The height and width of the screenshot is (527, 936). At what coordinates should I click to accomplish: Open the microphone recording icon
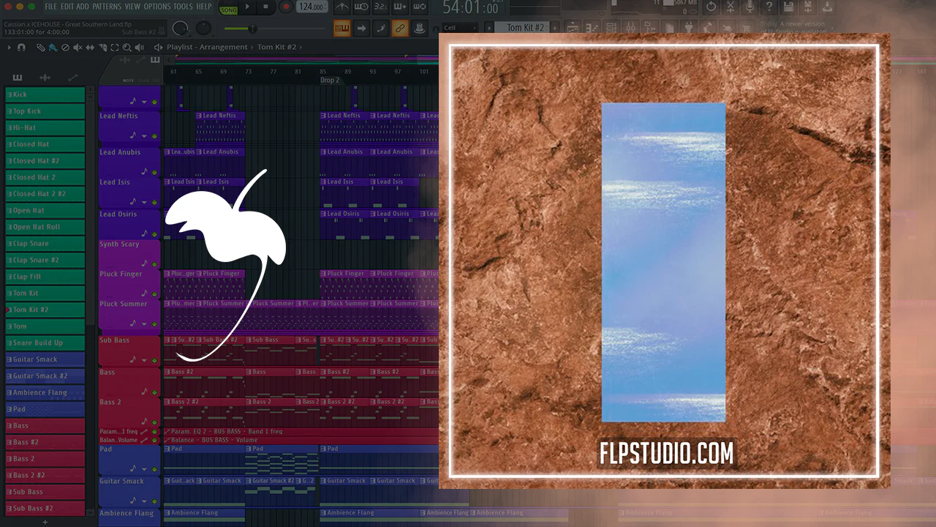[749, 7]
